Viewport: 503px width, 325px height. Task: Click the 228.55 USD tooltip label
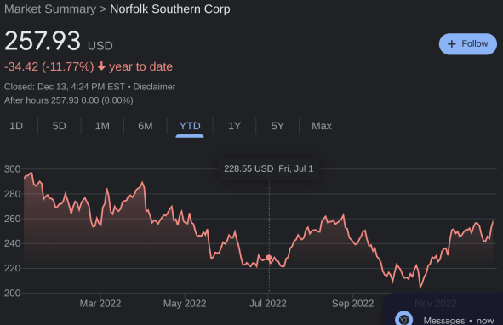[x=249, y=168]
